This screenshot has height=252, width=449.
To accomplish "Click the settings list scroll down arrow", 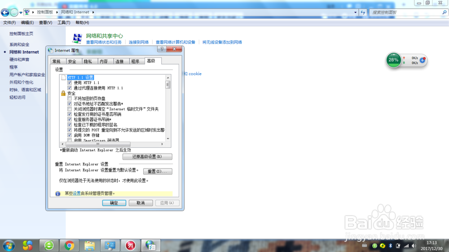I will 168,139.
